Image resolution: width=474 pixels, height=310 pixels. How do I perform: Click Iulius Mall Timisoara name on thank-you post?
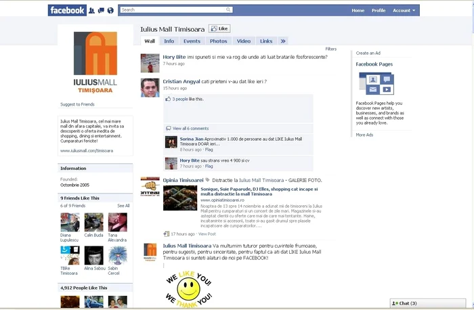click(x=187, y=246)
